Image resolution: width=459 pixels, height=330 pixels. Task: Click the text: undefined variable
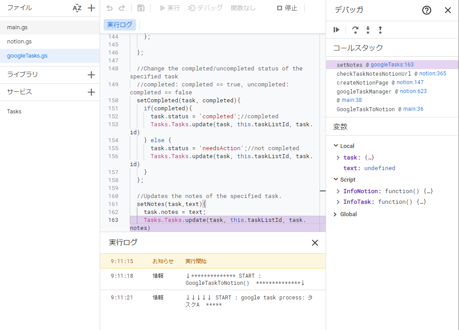coord(369,168)
